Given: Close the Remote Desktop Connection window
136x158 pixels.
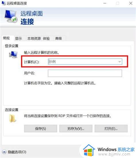Looking at the screenshot, I should pos(131,3).
